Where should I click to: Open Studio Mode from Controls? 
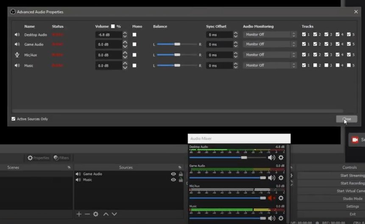(352, 199)
